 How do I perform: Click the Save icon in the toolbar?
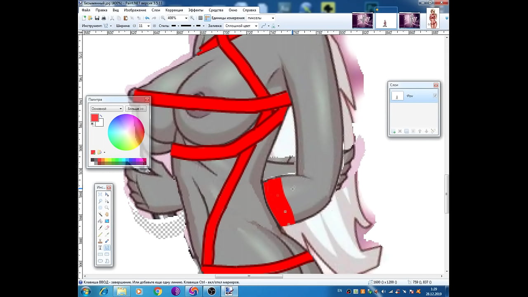tap(97, 18)
